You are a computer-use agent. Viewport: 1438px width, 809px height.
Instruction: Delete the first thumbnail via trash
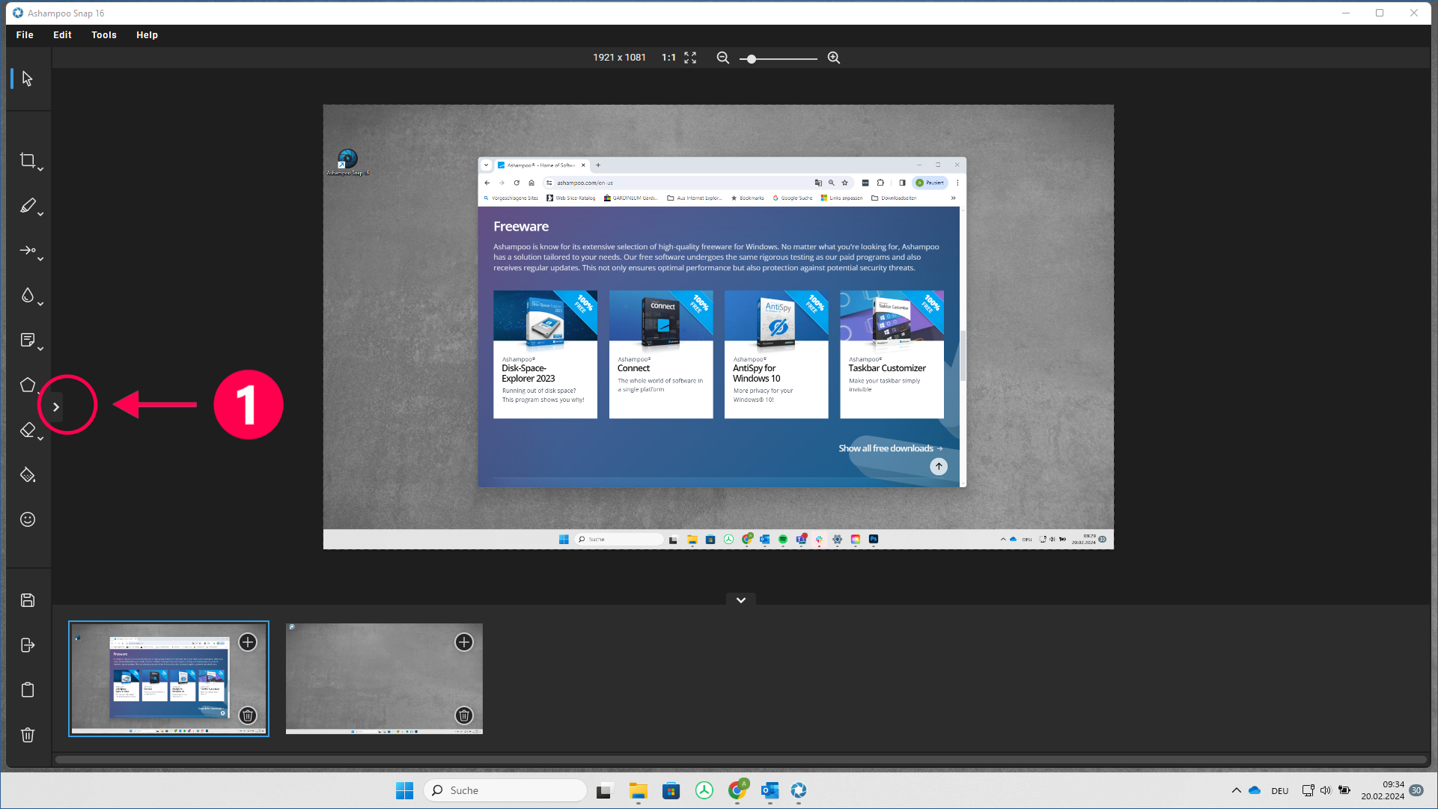click(248, 715)
